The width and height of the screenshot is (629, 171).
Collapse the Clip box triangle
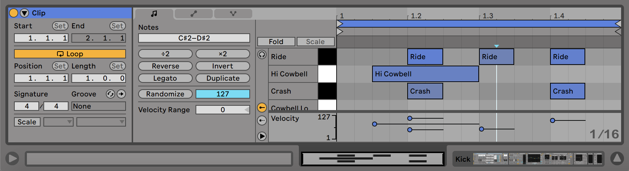click(24, 13)
